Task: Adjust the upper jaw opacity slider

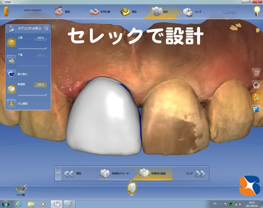Action: point(33,48)
